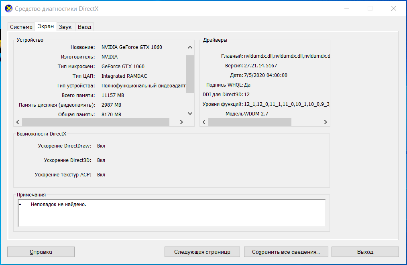Click right arrow of Устройство horizontal scrollbar
Viewport: 407px width, 265px height.
tap(181, 122)
